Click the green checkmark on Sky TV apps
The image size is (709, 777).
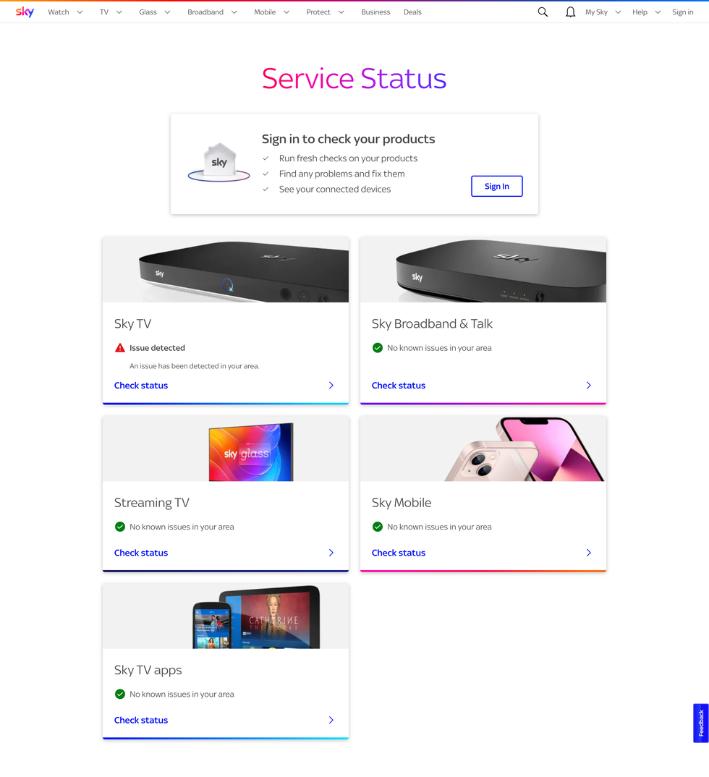tap(120, 694)
